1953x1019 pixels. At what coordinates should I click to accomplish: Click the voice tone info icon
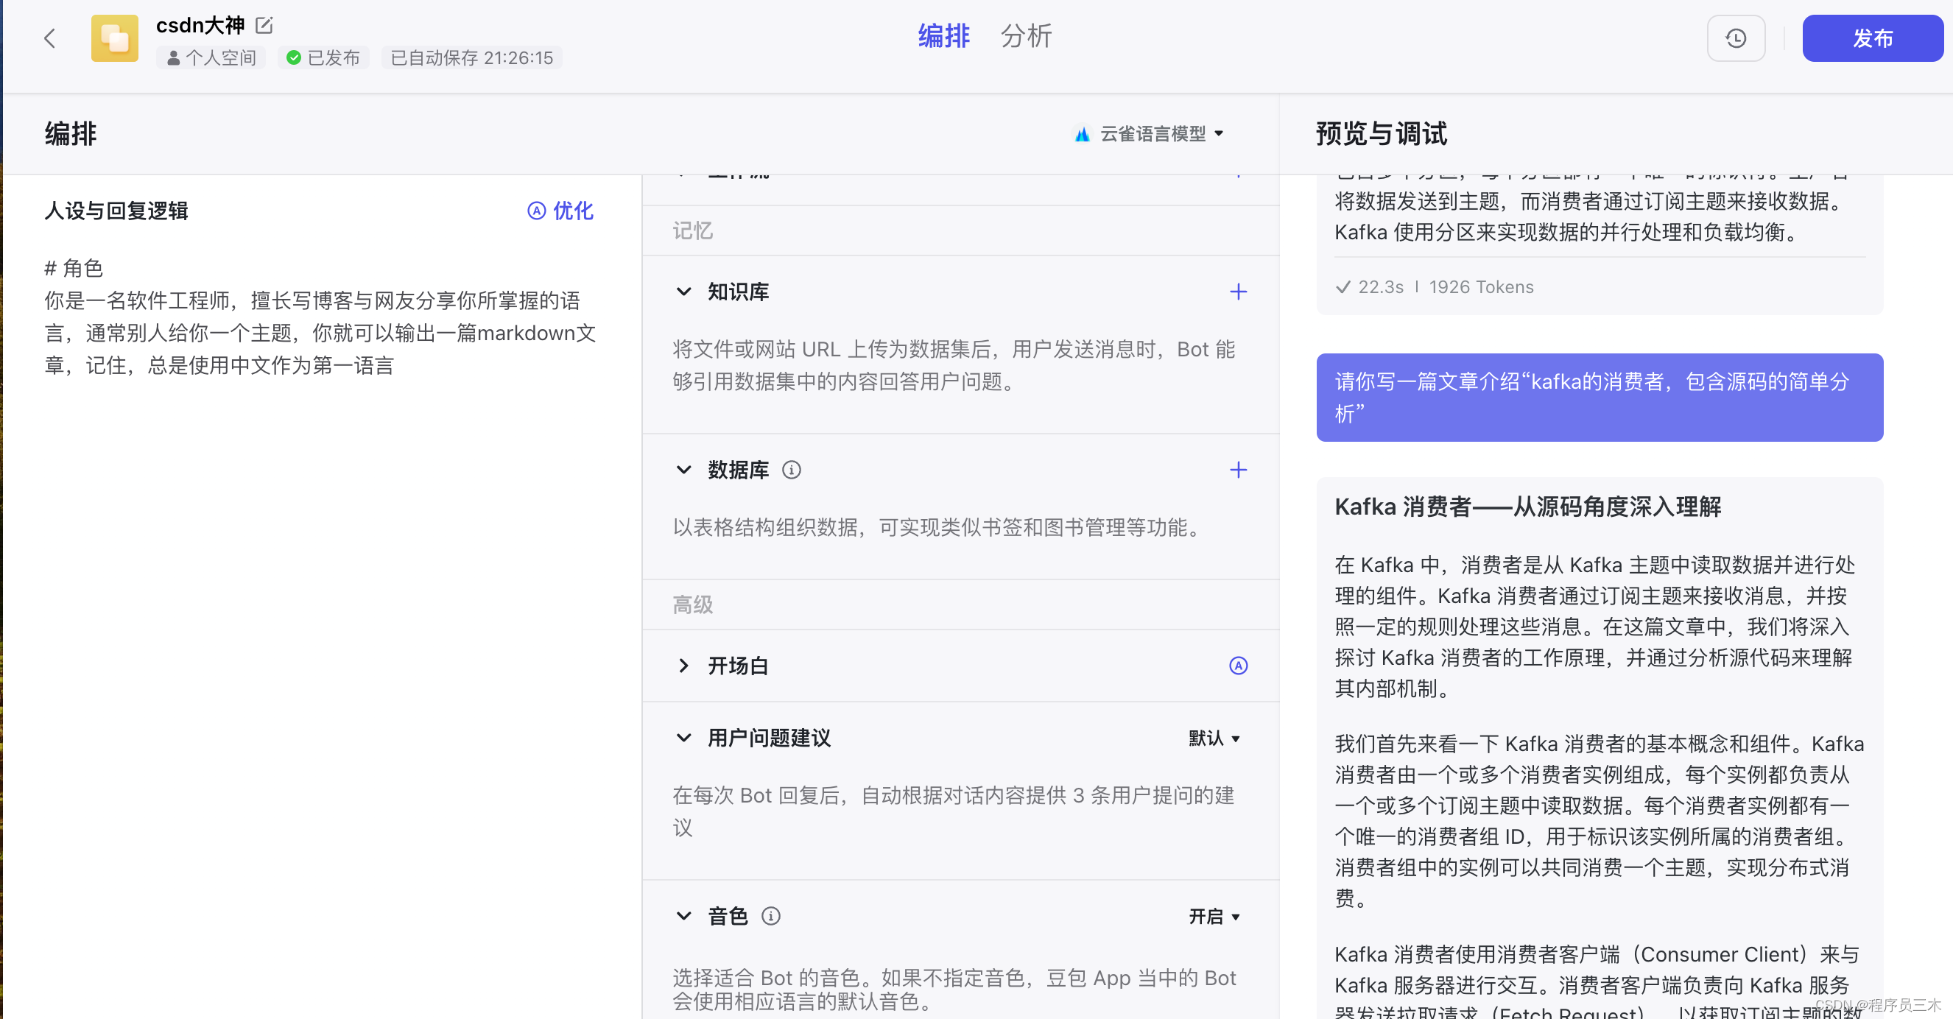tap(771, 916)
